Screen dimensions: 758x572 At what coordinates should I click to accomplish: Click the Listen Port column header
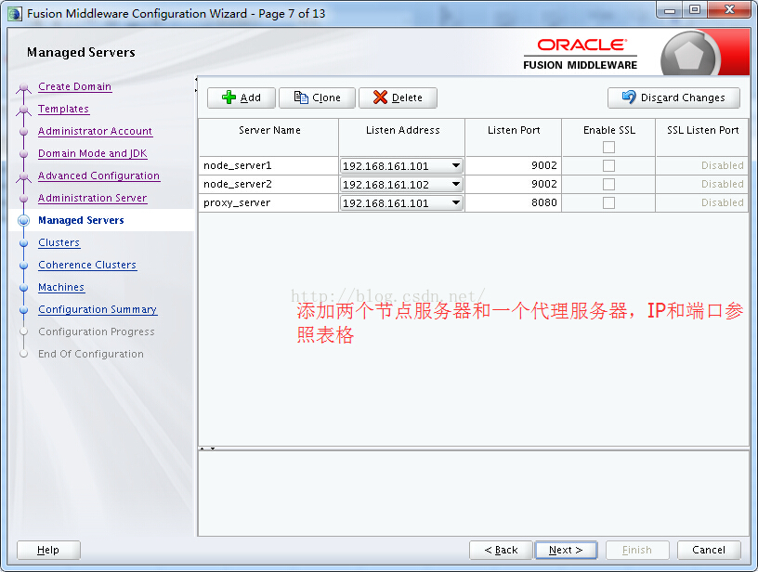(x=514, y=137)
